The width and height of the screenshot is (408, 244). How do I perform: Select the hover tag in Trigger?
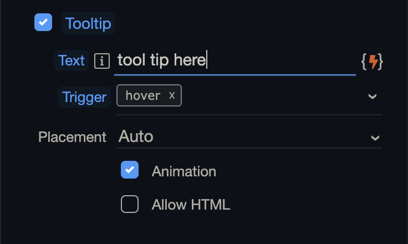point(142,95)
